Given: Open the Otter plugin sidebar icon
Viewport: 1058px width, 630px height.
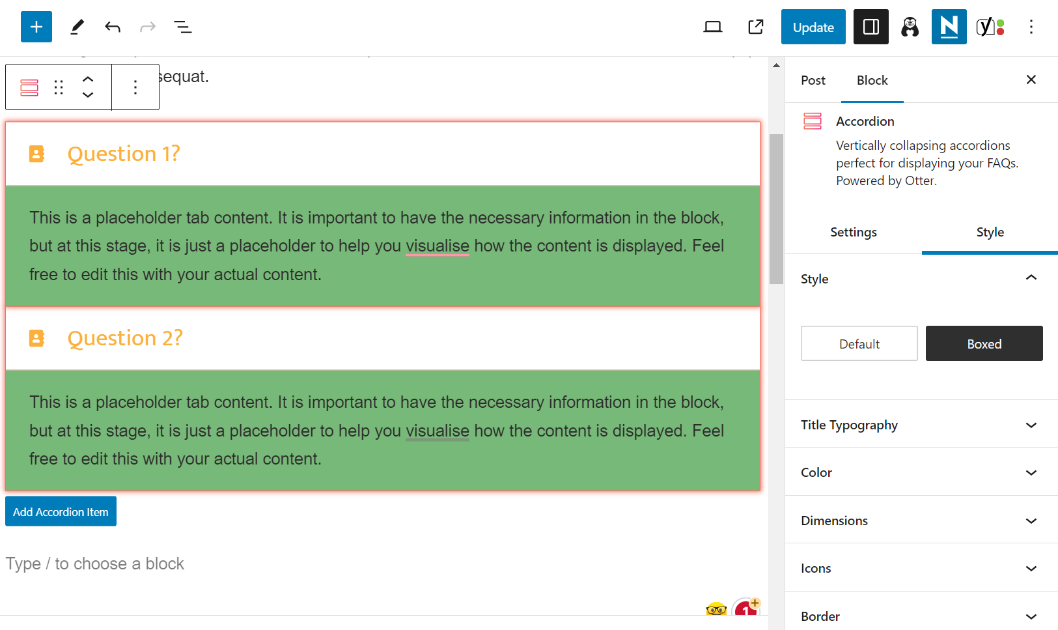Looking at the screenshot, I should (x=910, y=27).
